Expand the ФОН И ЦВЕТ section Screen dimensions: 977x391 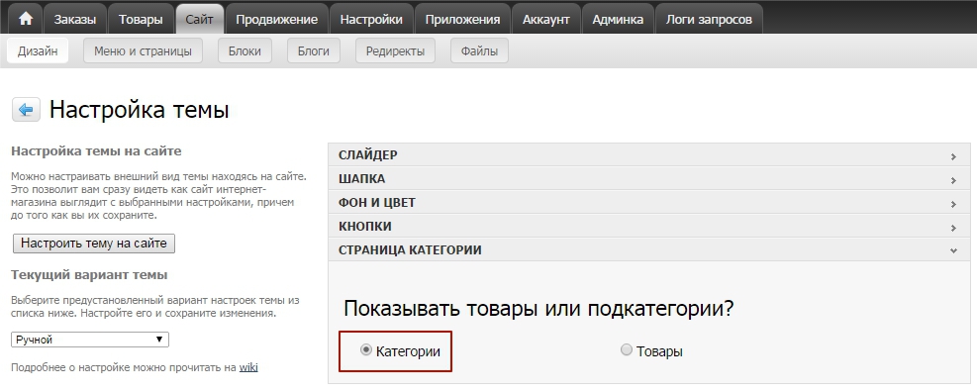649,202
